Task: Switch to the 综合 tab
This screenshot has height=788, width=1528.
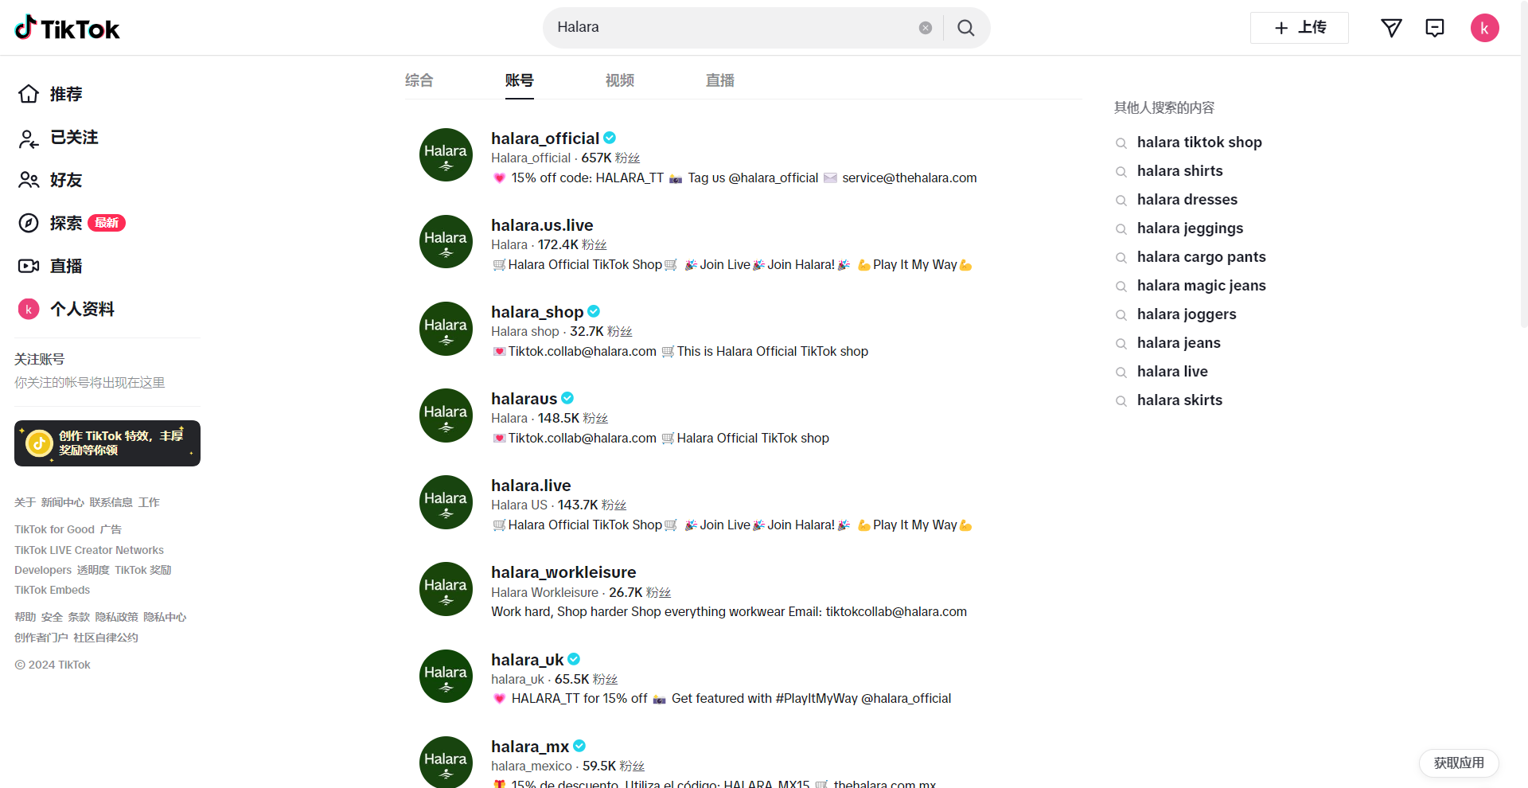Action: coord(419,80)
